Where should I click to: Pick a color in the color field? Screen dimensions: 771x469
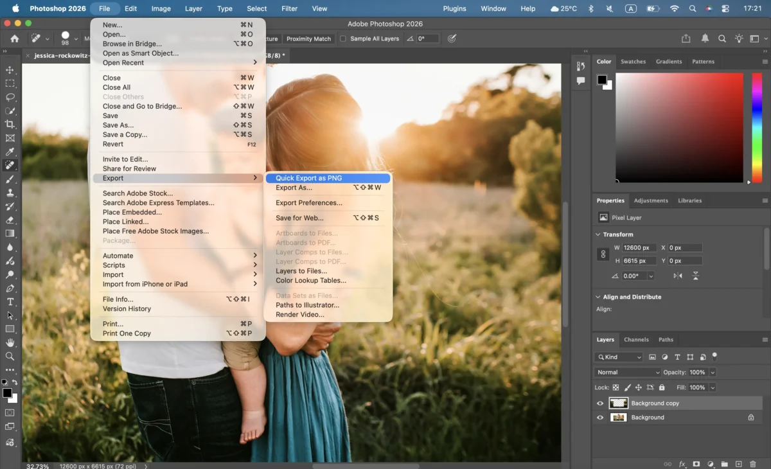pos(679,128)
